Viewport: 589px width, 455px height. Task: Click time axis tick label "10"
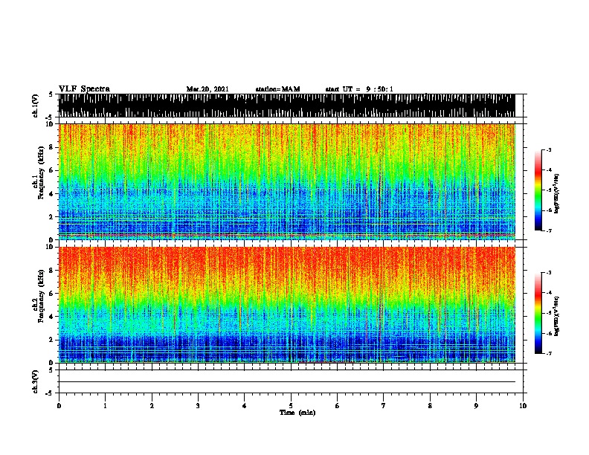pyautogui.click(x=523, y=406)
